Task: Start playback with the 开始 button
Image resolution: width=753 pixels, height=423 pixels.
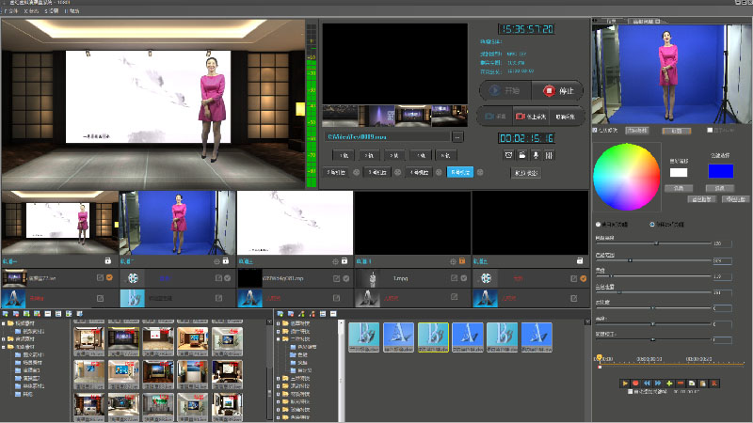Action: pos(505,90)
